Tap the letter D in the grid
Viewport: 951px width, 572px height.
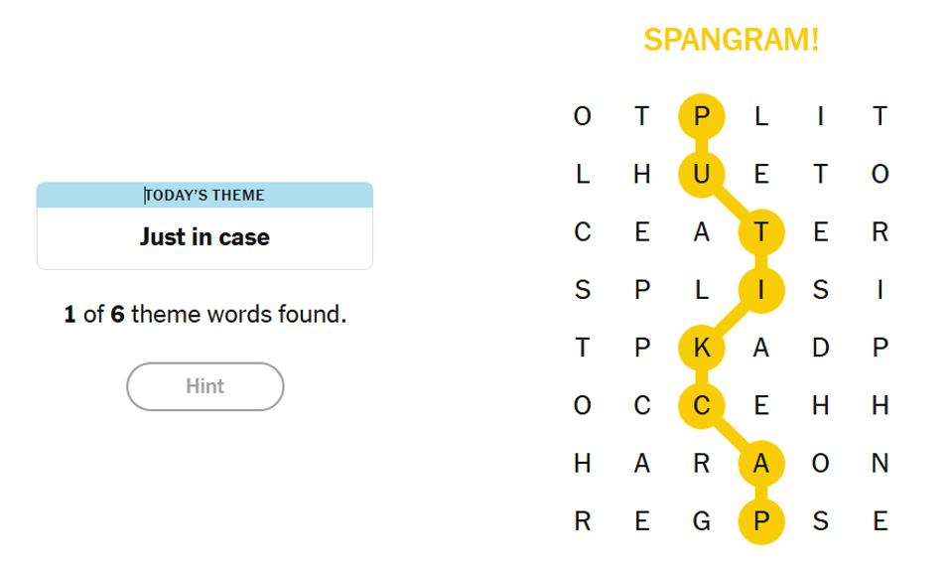(x=820, y=348)
